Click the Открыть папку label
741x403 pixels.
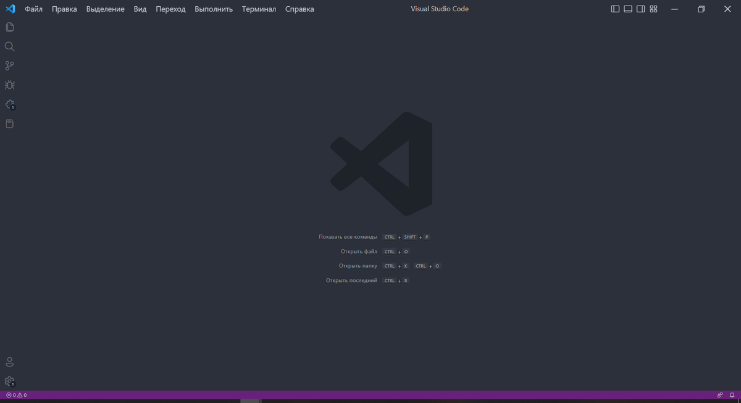click(358, 266)
